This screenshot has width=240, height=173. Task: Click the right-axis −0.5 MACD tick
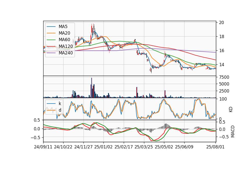(223, 137)
